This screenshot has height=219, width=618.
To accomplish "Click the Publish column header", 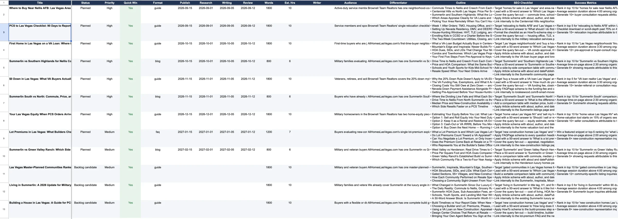I will [x=185, y=3].
